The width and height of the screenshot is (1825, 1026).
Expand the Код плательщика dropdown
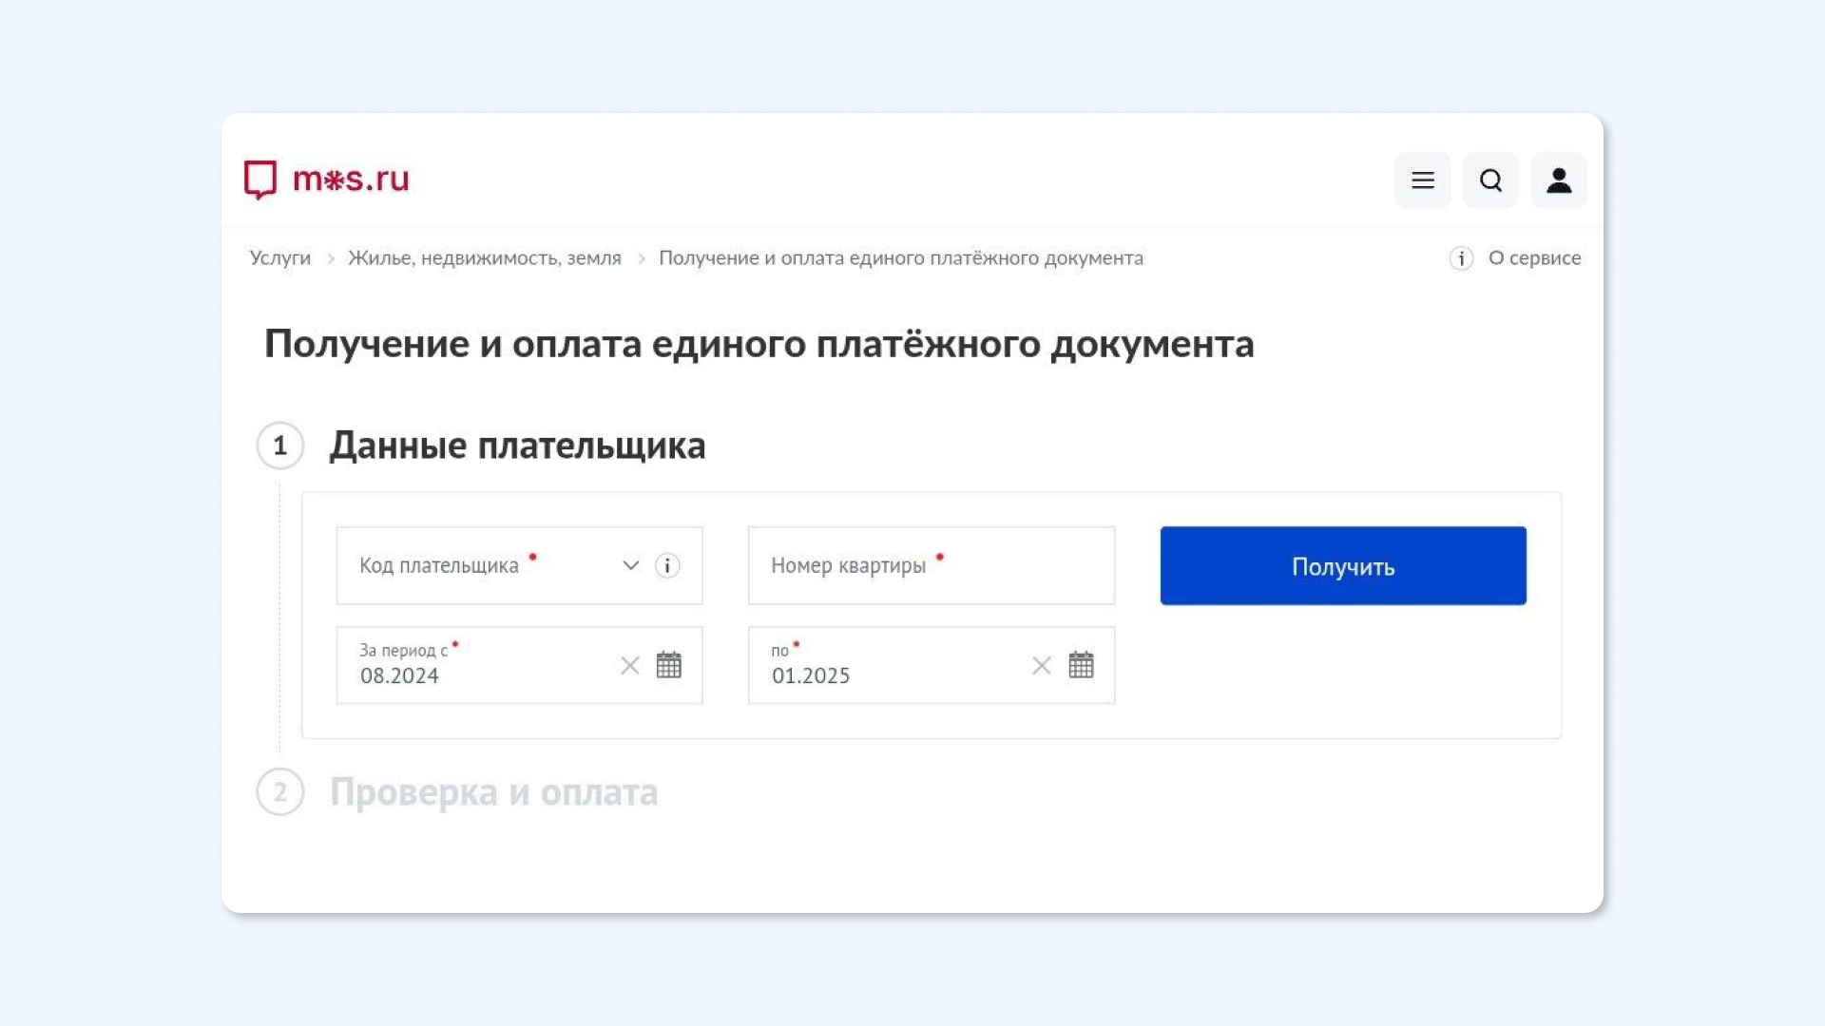(630, 566)
